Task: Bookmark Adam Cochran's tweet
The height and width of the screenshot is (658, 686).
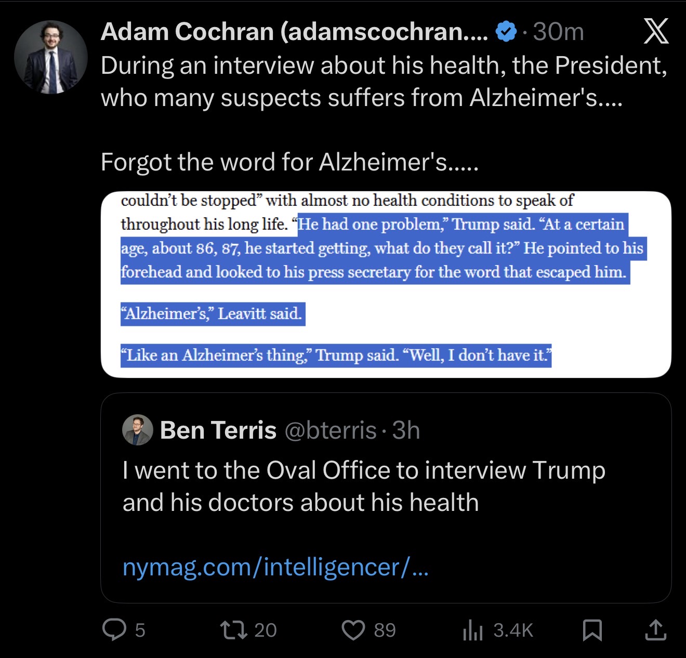Action: point(592,630)
